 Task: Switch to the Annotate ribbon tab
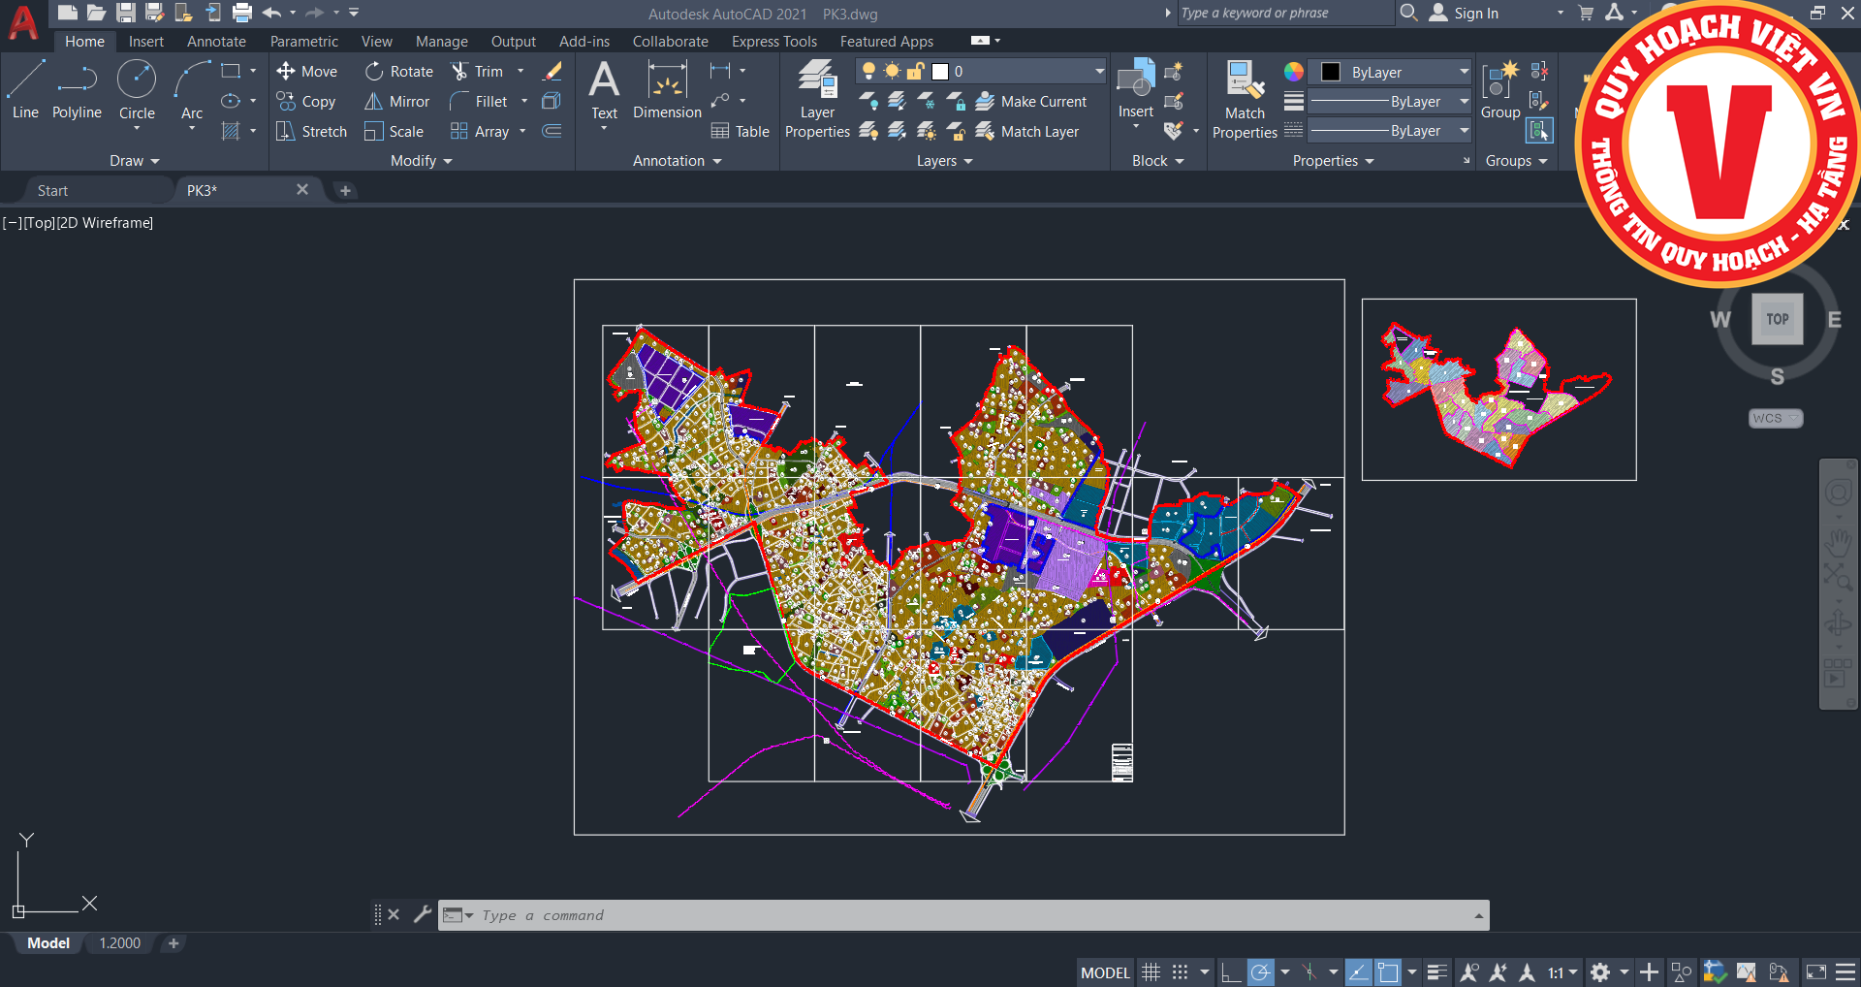[x=216, y=42]
